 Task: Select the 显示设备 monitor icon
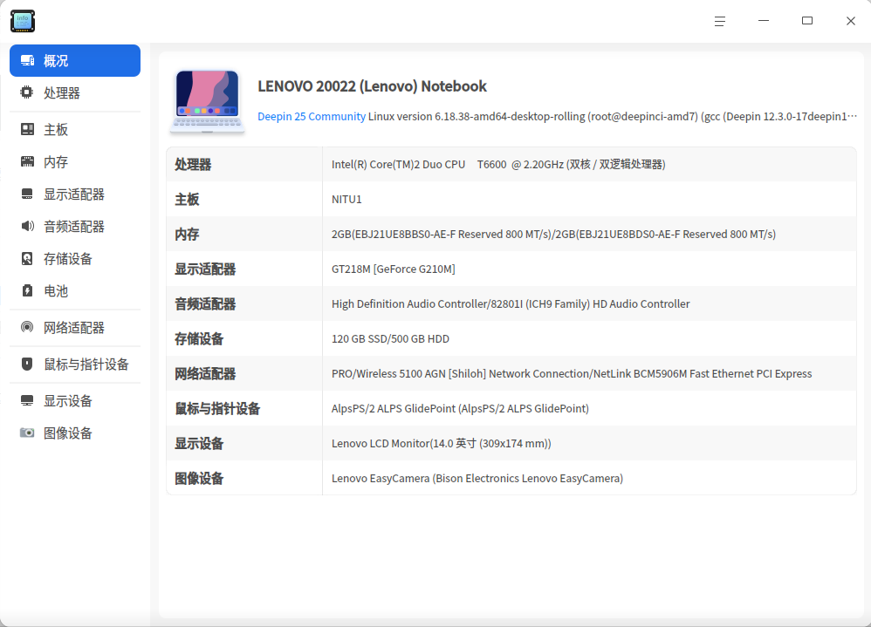(x=27, y=400)
